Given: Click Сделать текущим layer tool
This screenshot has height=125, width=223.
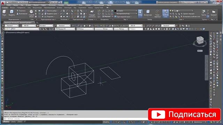Looking at the screenshot, I should pos(188,14).
